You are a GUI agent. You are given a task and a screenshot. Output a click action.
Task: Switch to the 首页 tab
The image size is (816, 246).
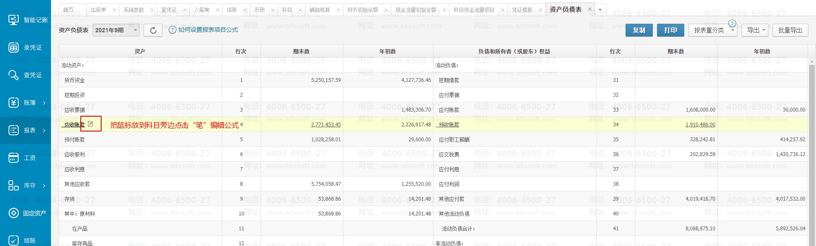(x=68, y=10)
